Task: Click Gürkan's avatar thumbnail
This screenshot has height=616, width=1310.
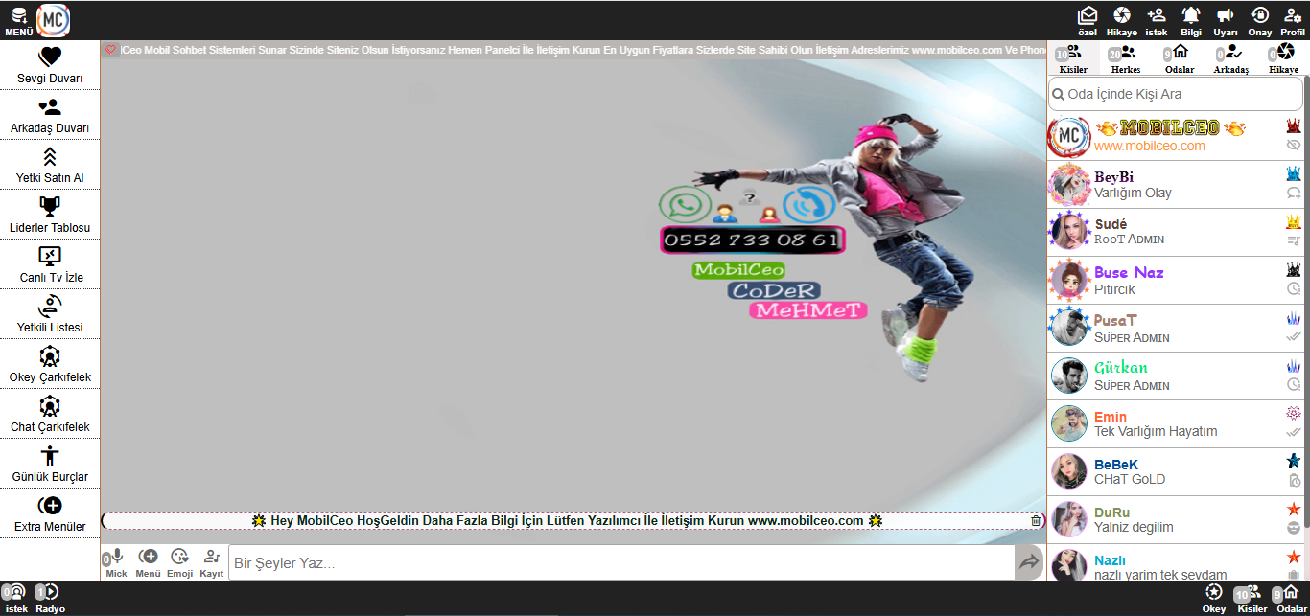Action: click(x=1068, y=376)
